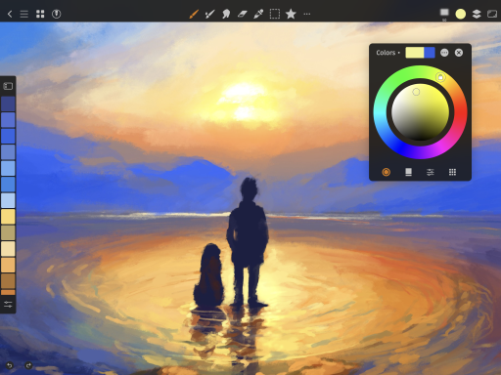
Task: Open the star Favorites tool
Action: 291,14
